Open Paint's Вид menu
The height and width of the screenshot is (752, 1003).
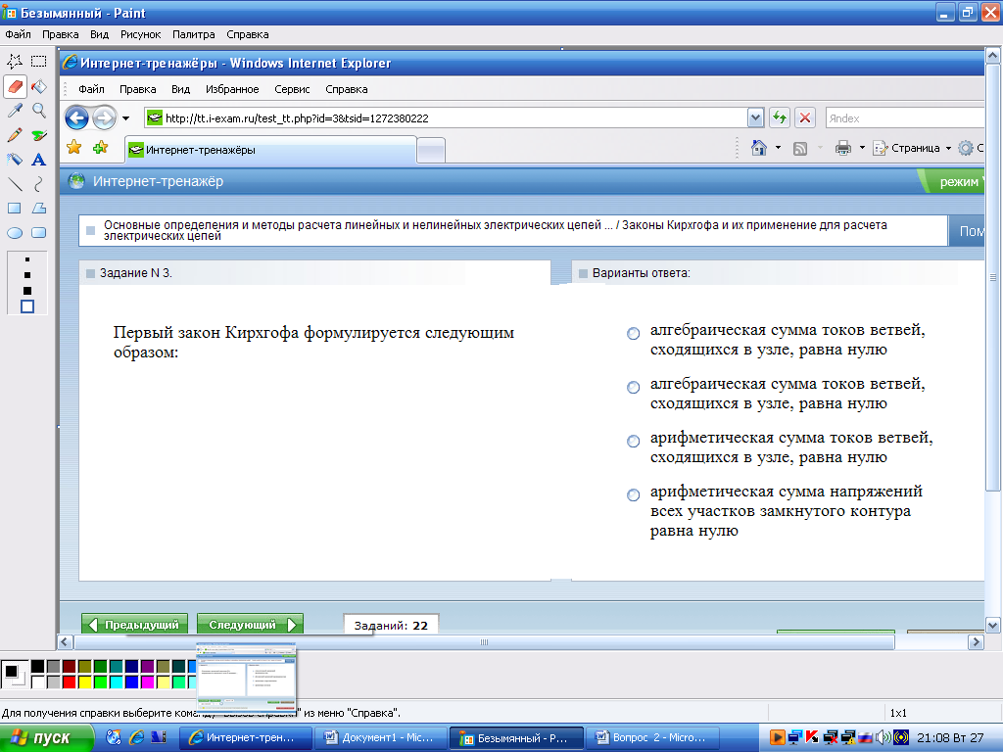click(99, 34)
